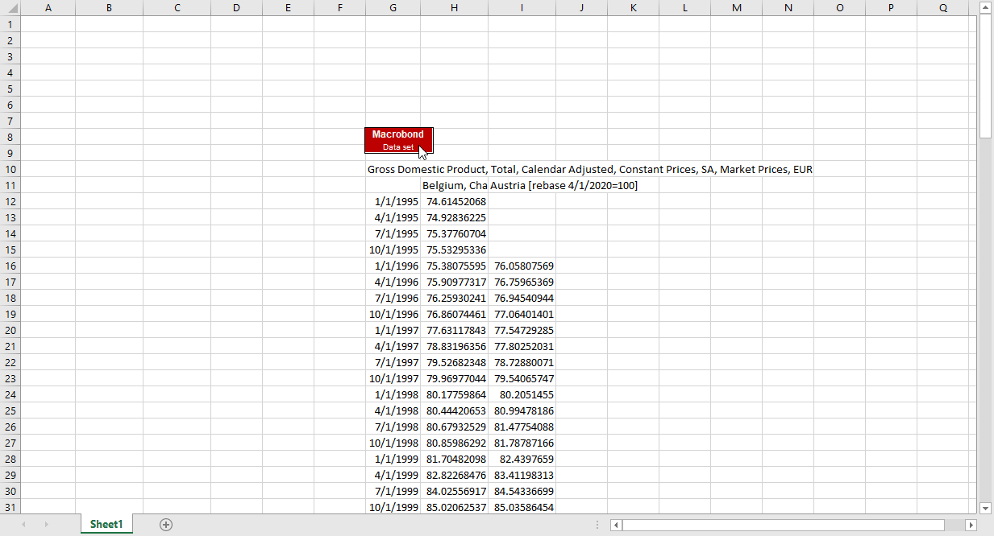Select the cell with value 75.37760704
This screenshot has width=994, height=536.
[x=454, y=233]
